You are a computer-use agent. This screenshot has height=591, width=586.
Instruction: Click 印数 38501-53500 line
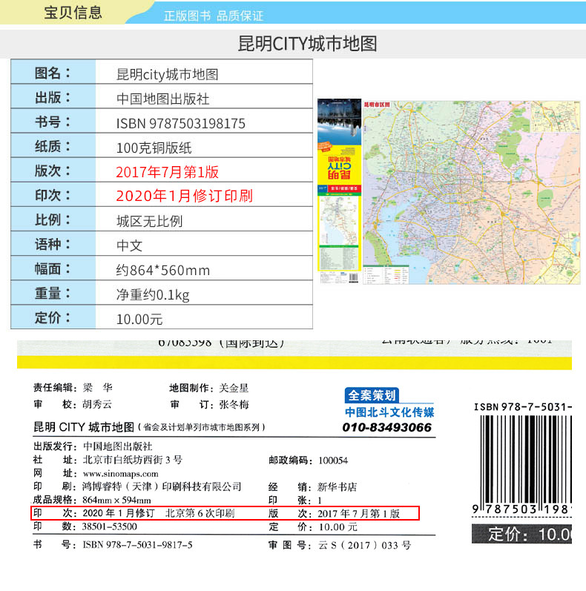tap(85, 526)
